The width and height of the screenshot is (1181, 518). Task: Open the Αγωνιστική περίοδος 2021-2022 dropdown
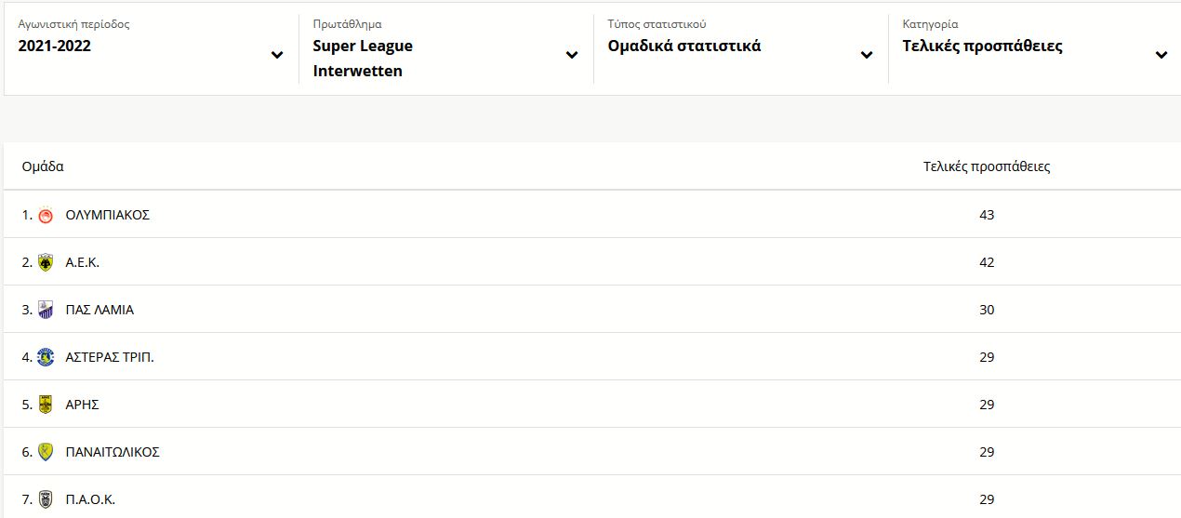pos(152,49)
